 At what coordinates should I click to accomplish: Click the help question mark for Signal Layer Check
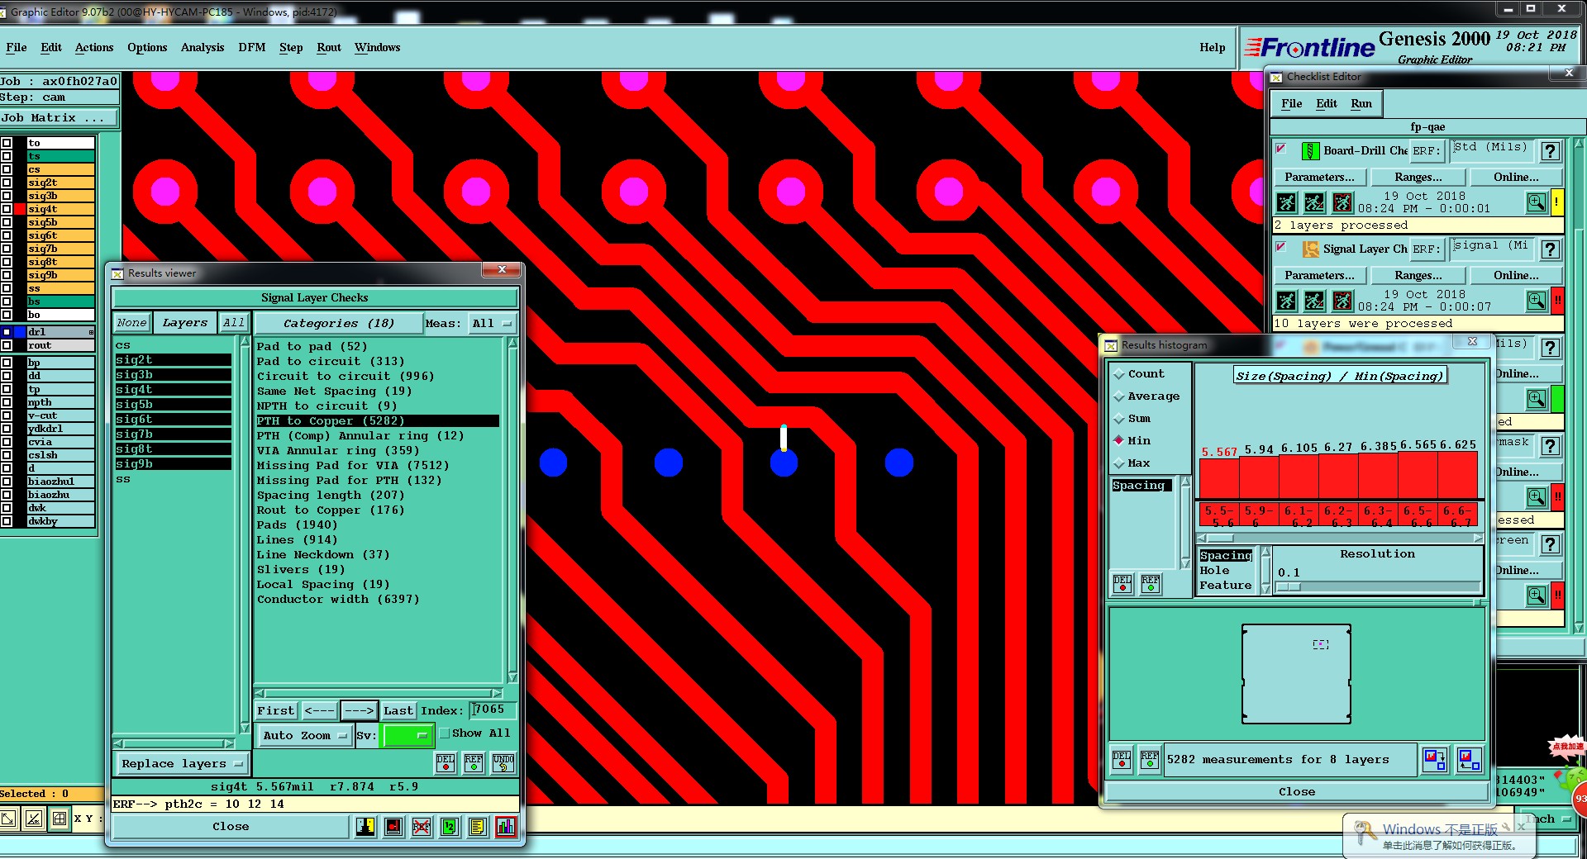coord(1551,249)
